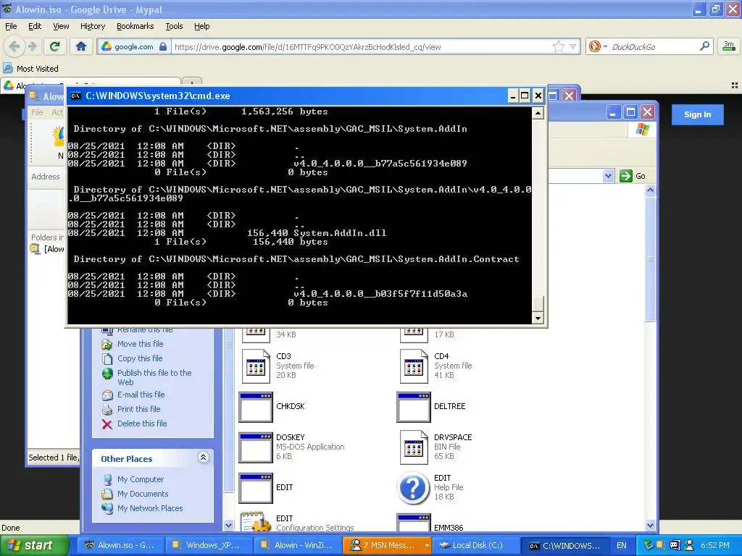Image resolution: width=742 pixels, height=556 pixels.
Task: Open URL history dropdown arrow
Action: [x=573, y=46]
